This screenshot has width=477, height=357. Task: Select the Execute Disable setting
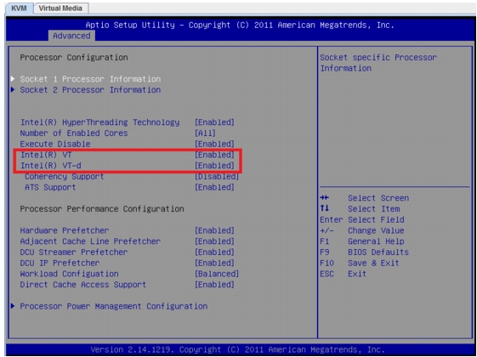tap(55, 144)
